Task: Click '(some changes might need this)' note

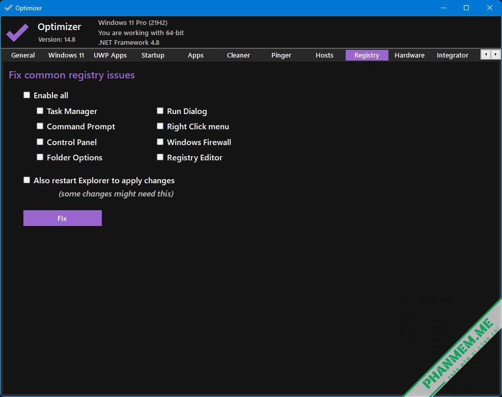Action: click(x=116, y=194)
